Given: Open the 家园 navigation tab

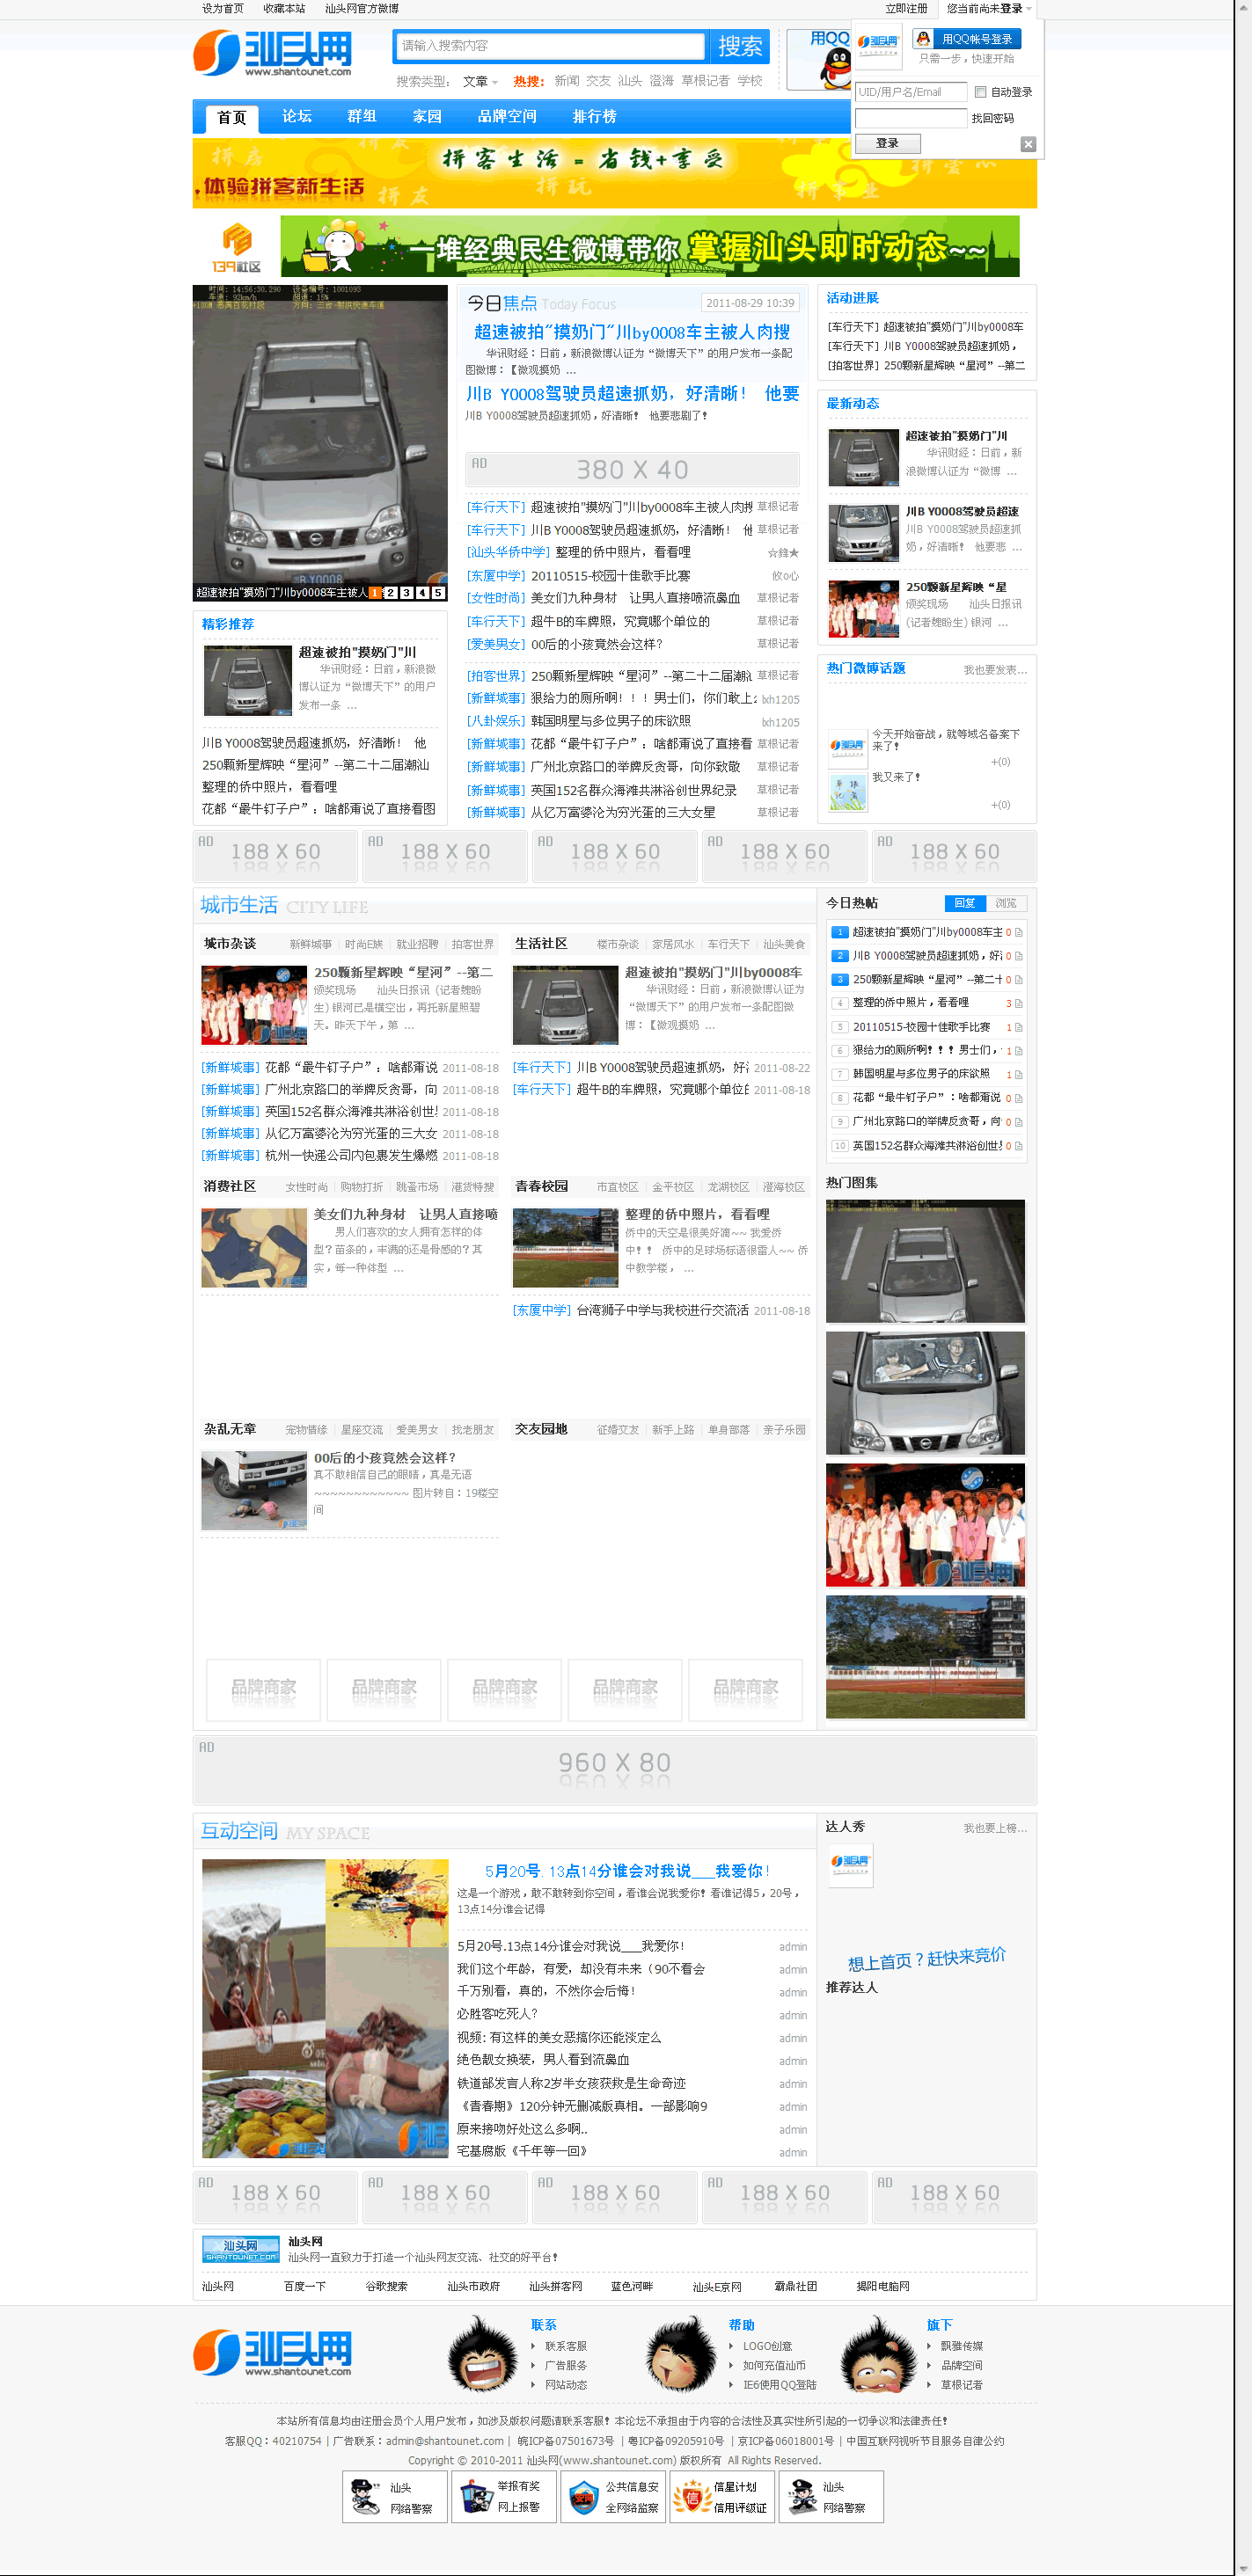Looking at the screenshot, I should 427,117.
